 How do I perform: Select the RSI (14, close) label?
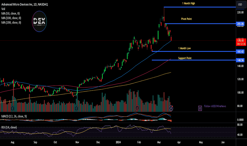pos(9,127)
